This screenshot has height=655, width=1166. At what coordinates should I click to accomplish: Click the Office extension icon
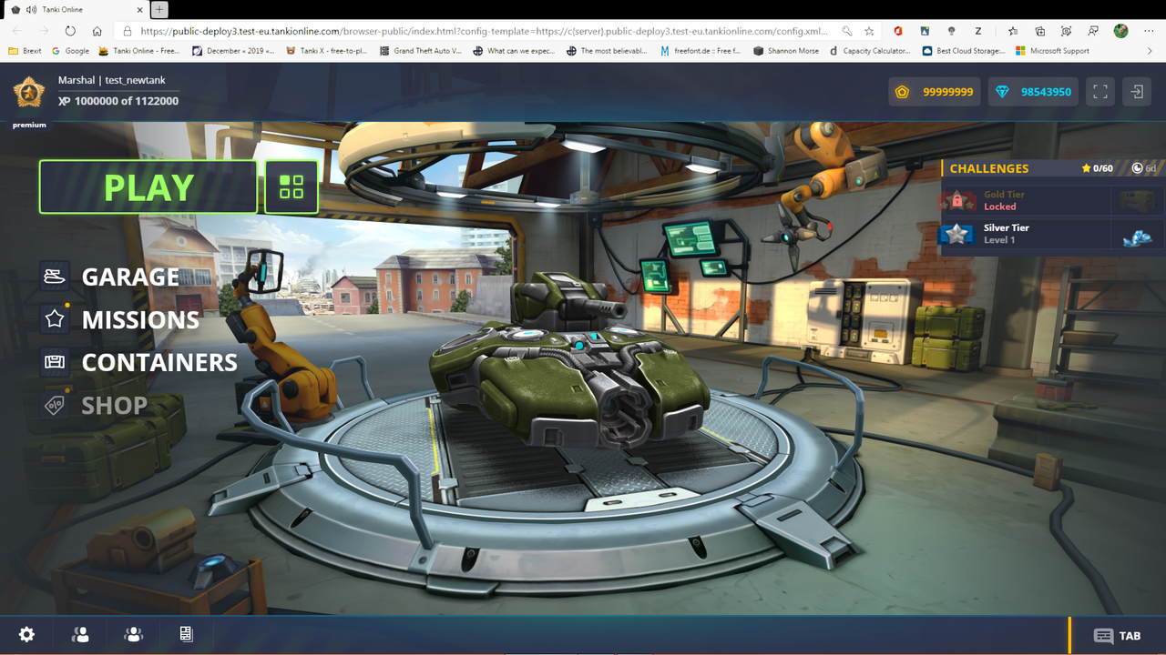click(x=897, y=31)
